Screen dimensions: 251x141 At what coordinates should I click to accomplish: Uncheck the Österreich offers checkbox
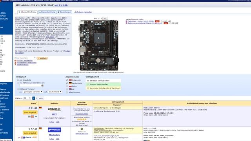[x=67, y=80]
